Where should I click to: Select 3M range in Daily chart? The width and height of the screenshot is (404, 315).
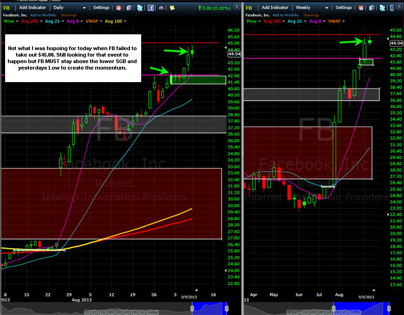[x=118, y=312]
